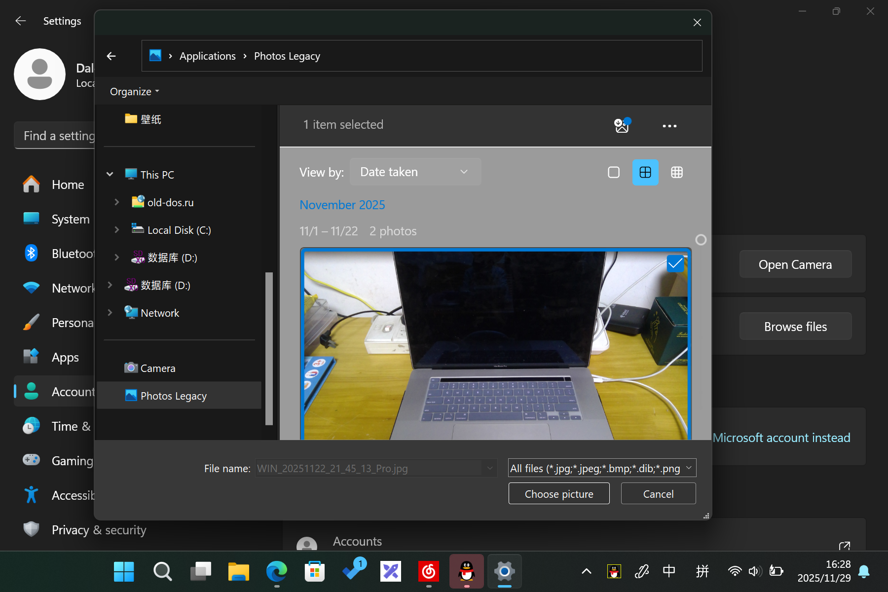Open the file type filter dropdown
Screen dimensions: 888x592
(x=602, y=468)
